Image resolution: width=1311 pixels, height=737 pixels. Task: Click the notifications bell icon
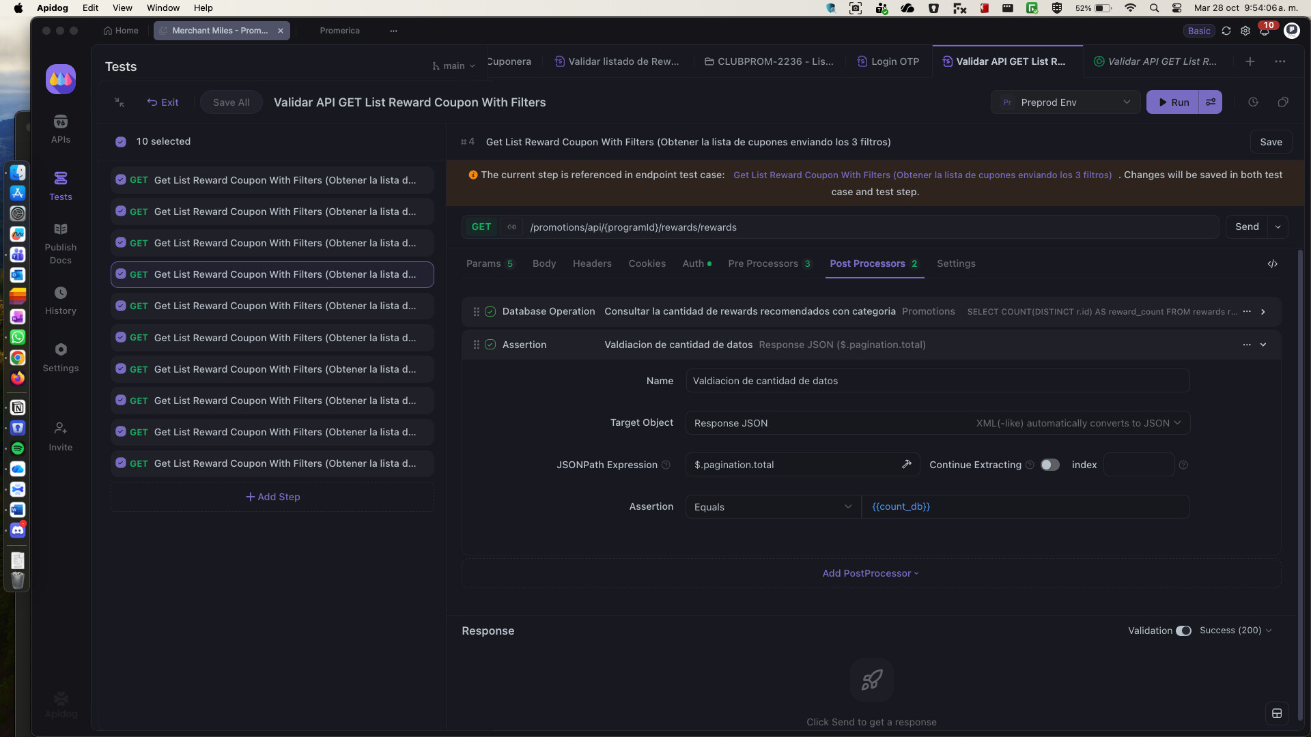click(1265, 31)
